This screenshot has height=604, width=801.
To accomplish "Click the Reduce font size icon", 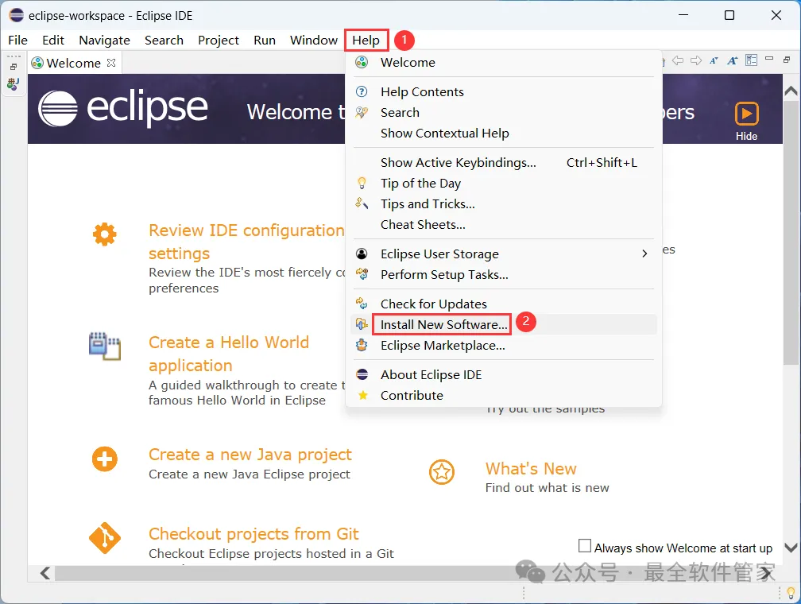I will (714, 61).
